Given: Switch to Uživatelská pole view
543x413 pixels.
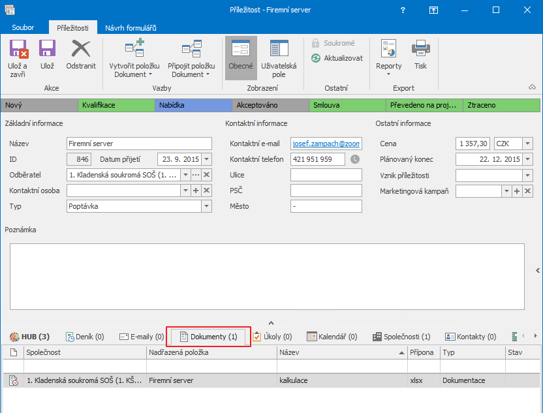Looking at the screenshot, I should [279, 58].
